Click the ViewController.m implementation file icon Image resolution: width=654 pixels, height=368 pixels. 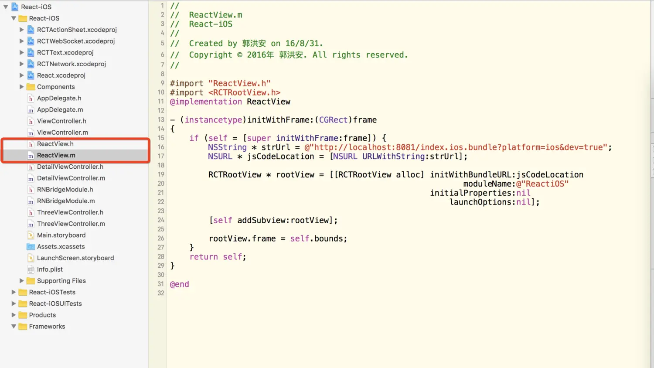[x=31, y=133]
